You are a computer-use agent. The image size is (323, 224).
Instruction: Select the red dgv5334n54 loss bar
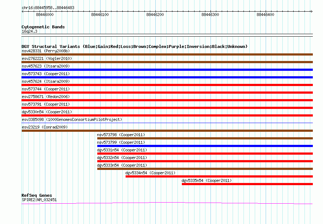(x=219, y=176)
